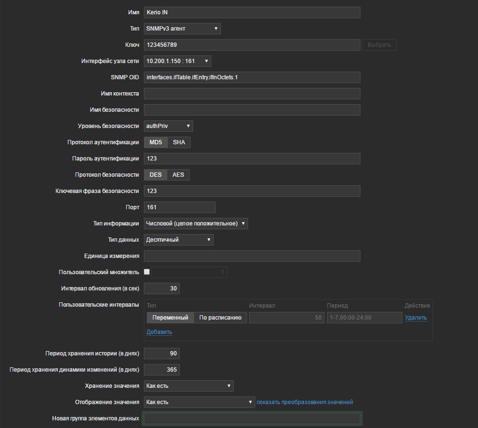Click the Период хранения истории field

tap(162, 353)
